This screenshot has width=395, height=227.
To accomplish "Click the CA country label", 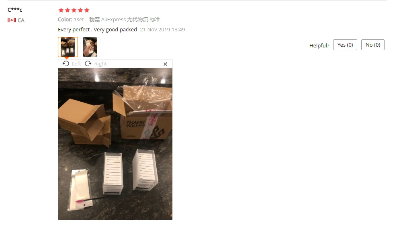I will click(21, 20).
